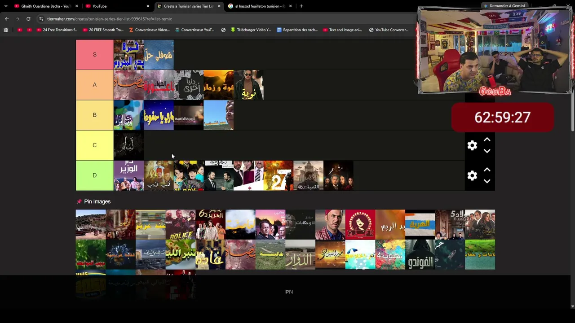The height and width of the screenshot is (323, 575).
Task: Pick the 'الهربة' thumbnail from the pool
Action: point(420,225)
